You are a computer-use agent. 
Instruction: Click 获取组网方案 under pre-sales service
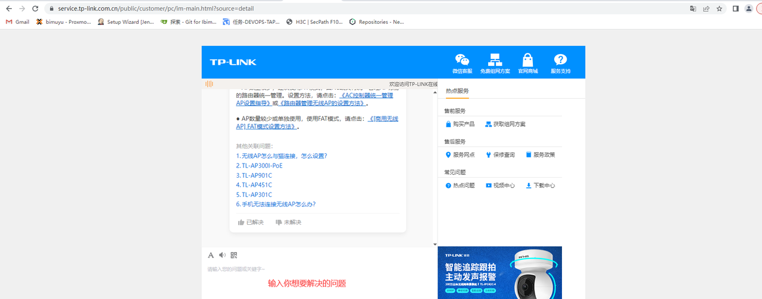pos(505,124)
